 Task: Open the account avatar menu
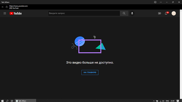click(x=174, y=13)
